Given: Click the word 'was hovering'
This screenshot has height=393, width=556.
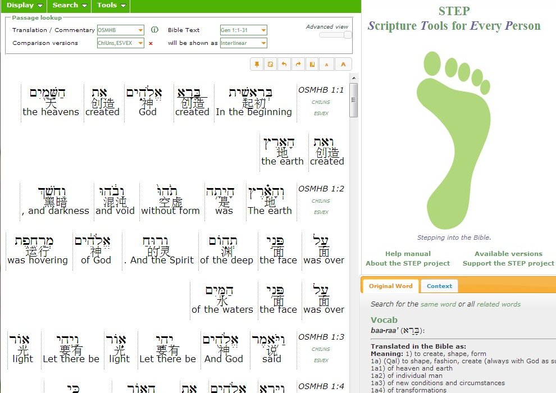Looking at the screenshot, I should 38,260.
